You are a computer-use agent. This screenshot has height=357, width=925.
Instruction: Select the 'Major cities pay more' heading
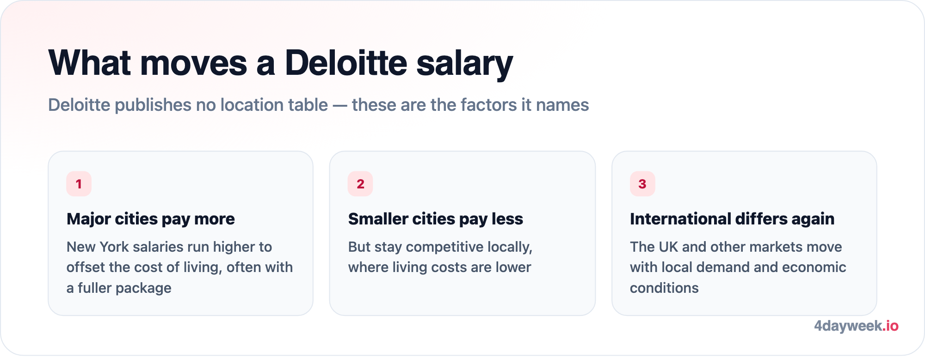pyautogui.click(x=151, y=219)
